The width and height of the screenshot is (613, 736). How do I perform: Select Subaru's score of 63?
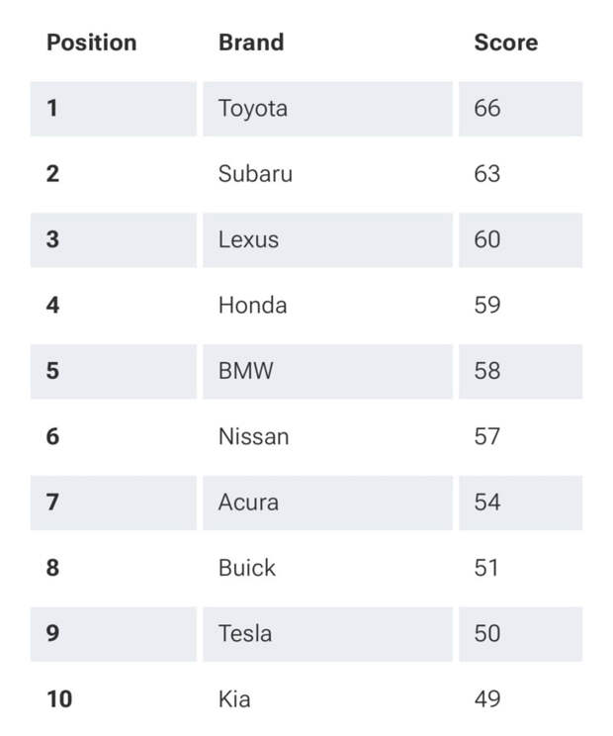pos(487,174)
